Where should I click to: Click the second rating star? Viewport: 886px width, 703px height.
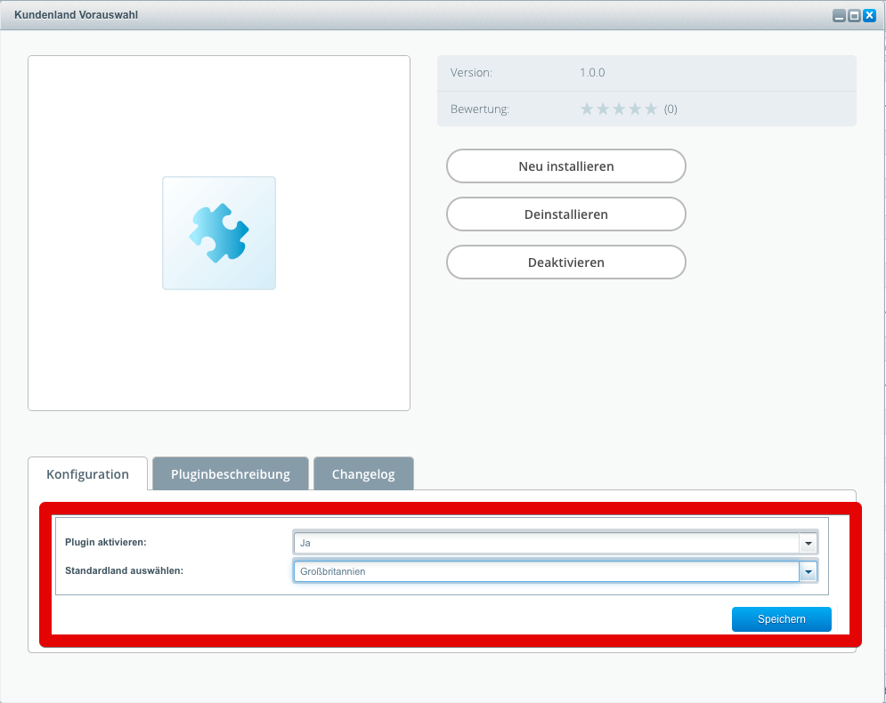coord(603,109)
